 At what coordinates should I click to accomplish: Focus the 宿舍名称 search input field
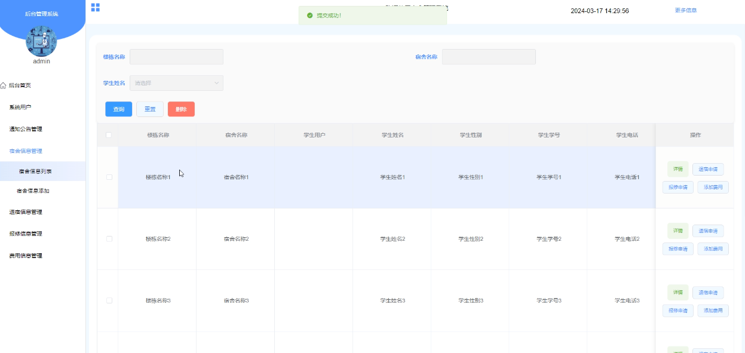[x=489, y=57]
